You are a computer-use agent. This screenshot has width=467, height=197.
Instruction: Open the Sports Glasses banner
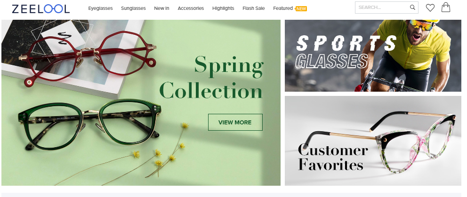[x=373, y=55]
